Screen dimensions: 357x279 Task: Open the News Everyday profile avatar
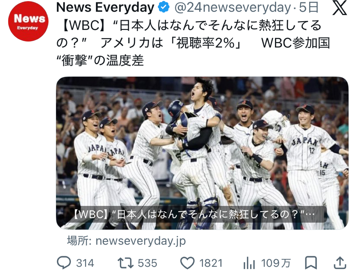[x=28, y=21]
